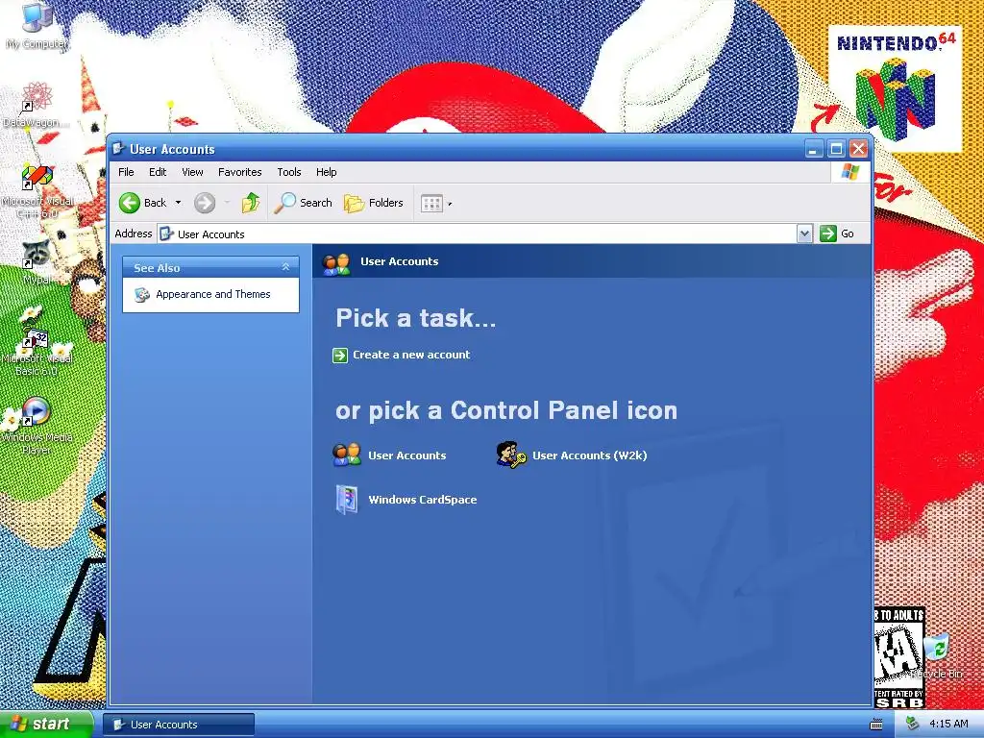Click the title bar User Accounts icon

(118, 149)
